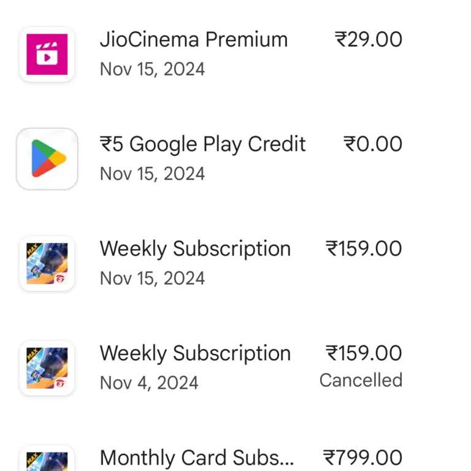Select the ₹0.00 price amount
This screenshot has height=471, width=471.
pyautogui.click(x=372, y=144)
